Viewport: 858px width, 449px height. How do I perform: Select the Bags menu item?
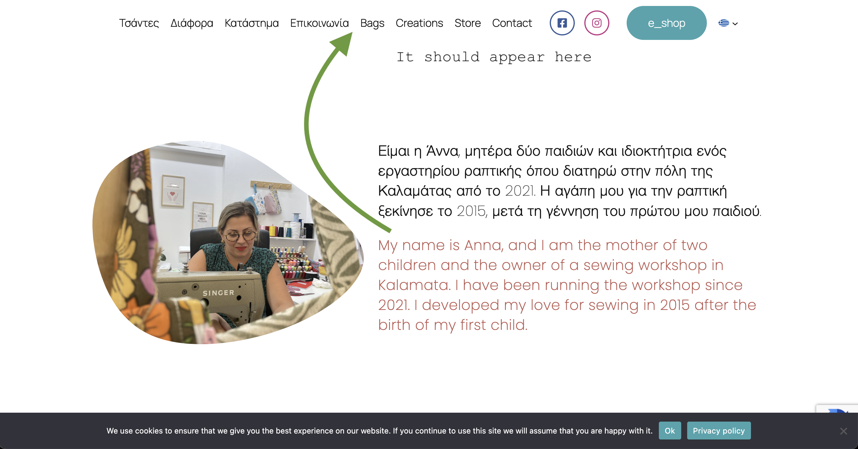tap(372, 23)
